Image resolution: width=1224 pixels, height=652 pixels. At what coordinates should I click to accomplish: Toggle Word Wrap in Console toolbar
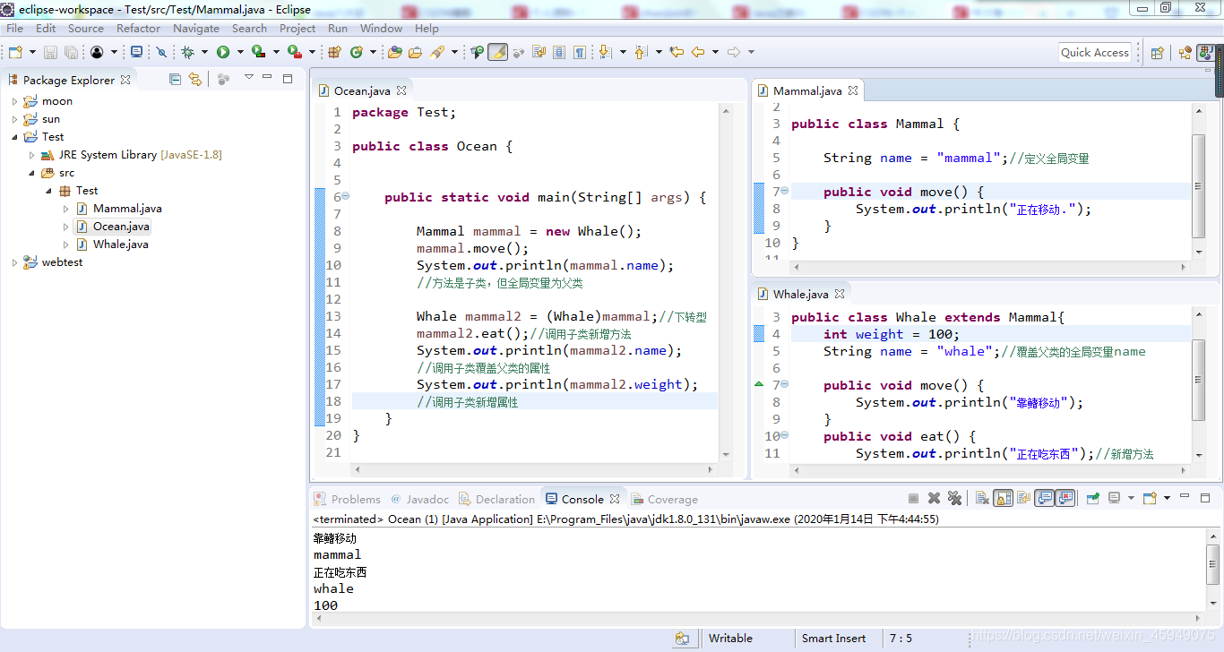[1023, 499]
